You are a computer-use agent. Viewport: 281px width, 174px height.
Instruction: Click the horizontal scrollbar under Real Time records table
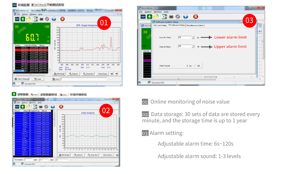(x=31, y=74)
